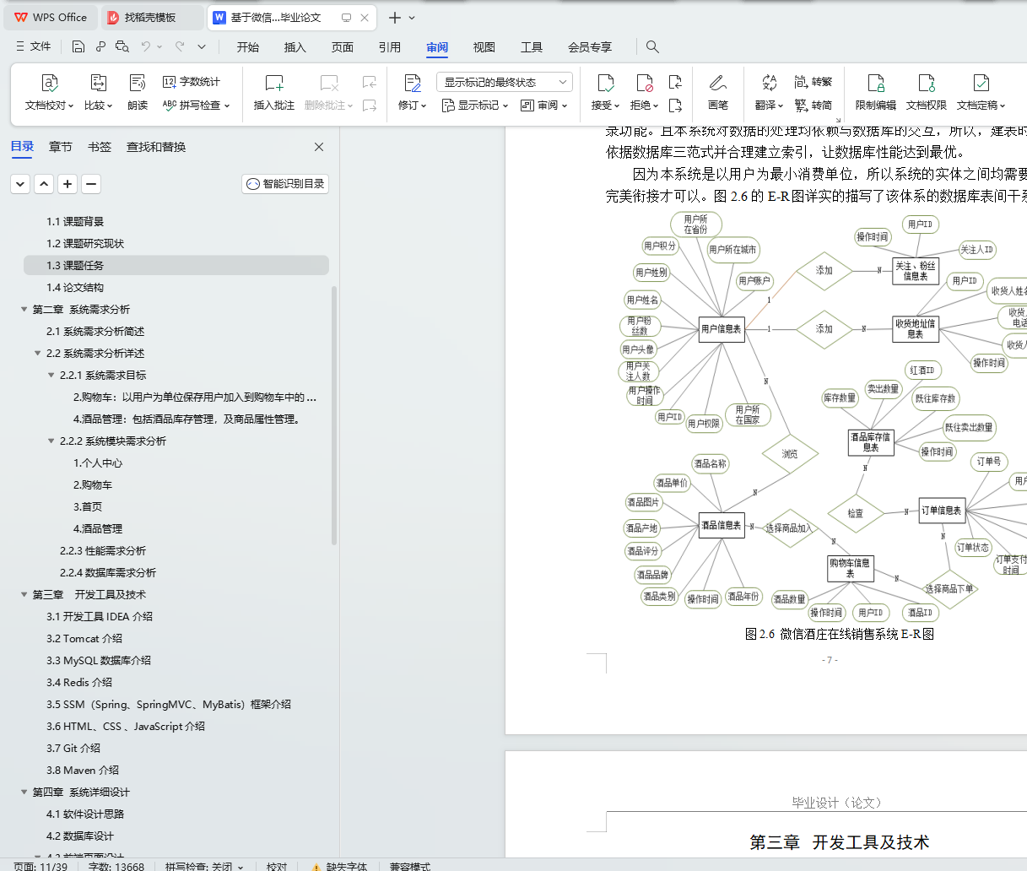1027x871 pixels.
Task: Open the Spell Check dropdown (拼写检查)
Action: coord(227,105)
